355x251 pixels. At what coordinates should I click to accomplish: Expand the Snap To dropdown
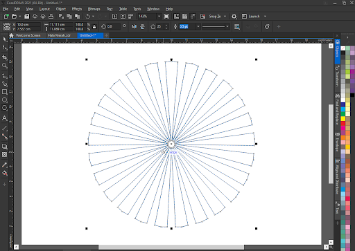[x=225, y=17]
